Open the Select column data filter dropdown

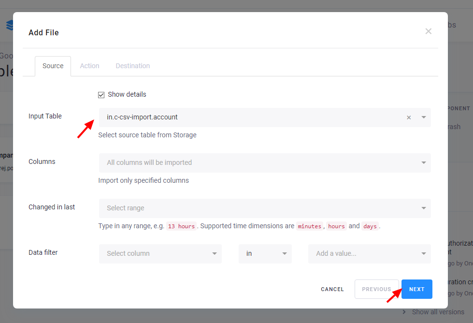[160, 253]
